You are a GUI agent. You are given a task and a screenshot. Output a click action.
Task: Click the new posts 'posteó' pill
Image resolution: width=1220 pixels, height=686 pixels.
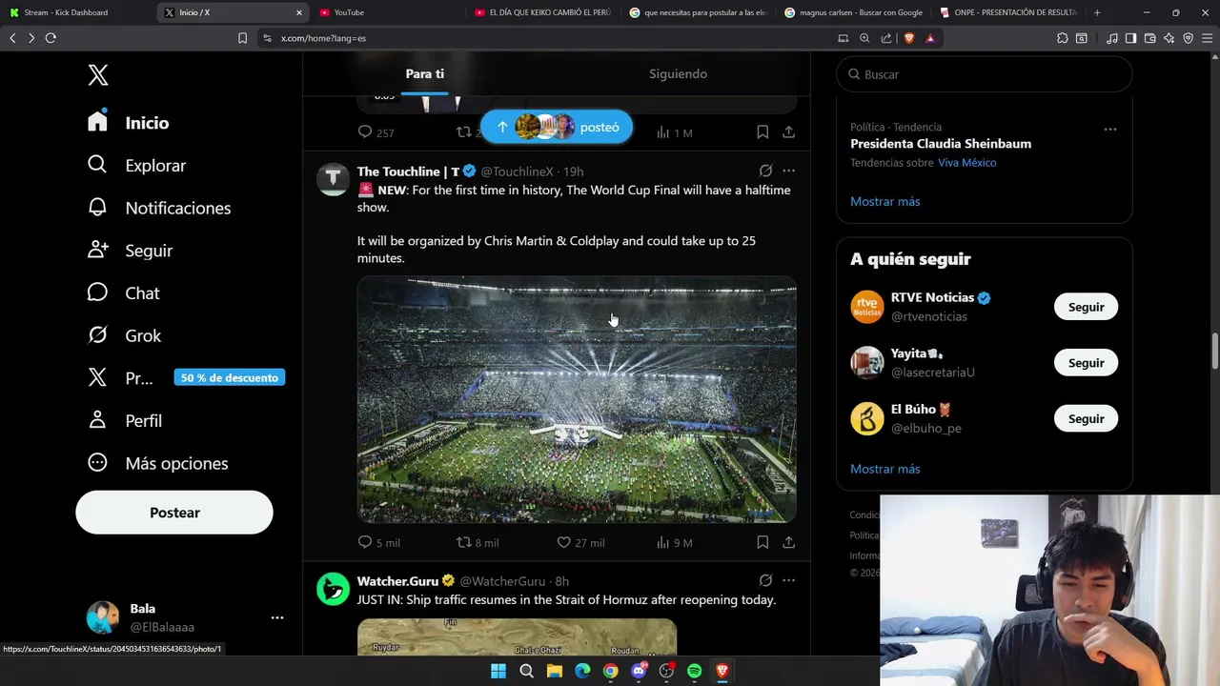pyautogui.click(x=557, y=127)
